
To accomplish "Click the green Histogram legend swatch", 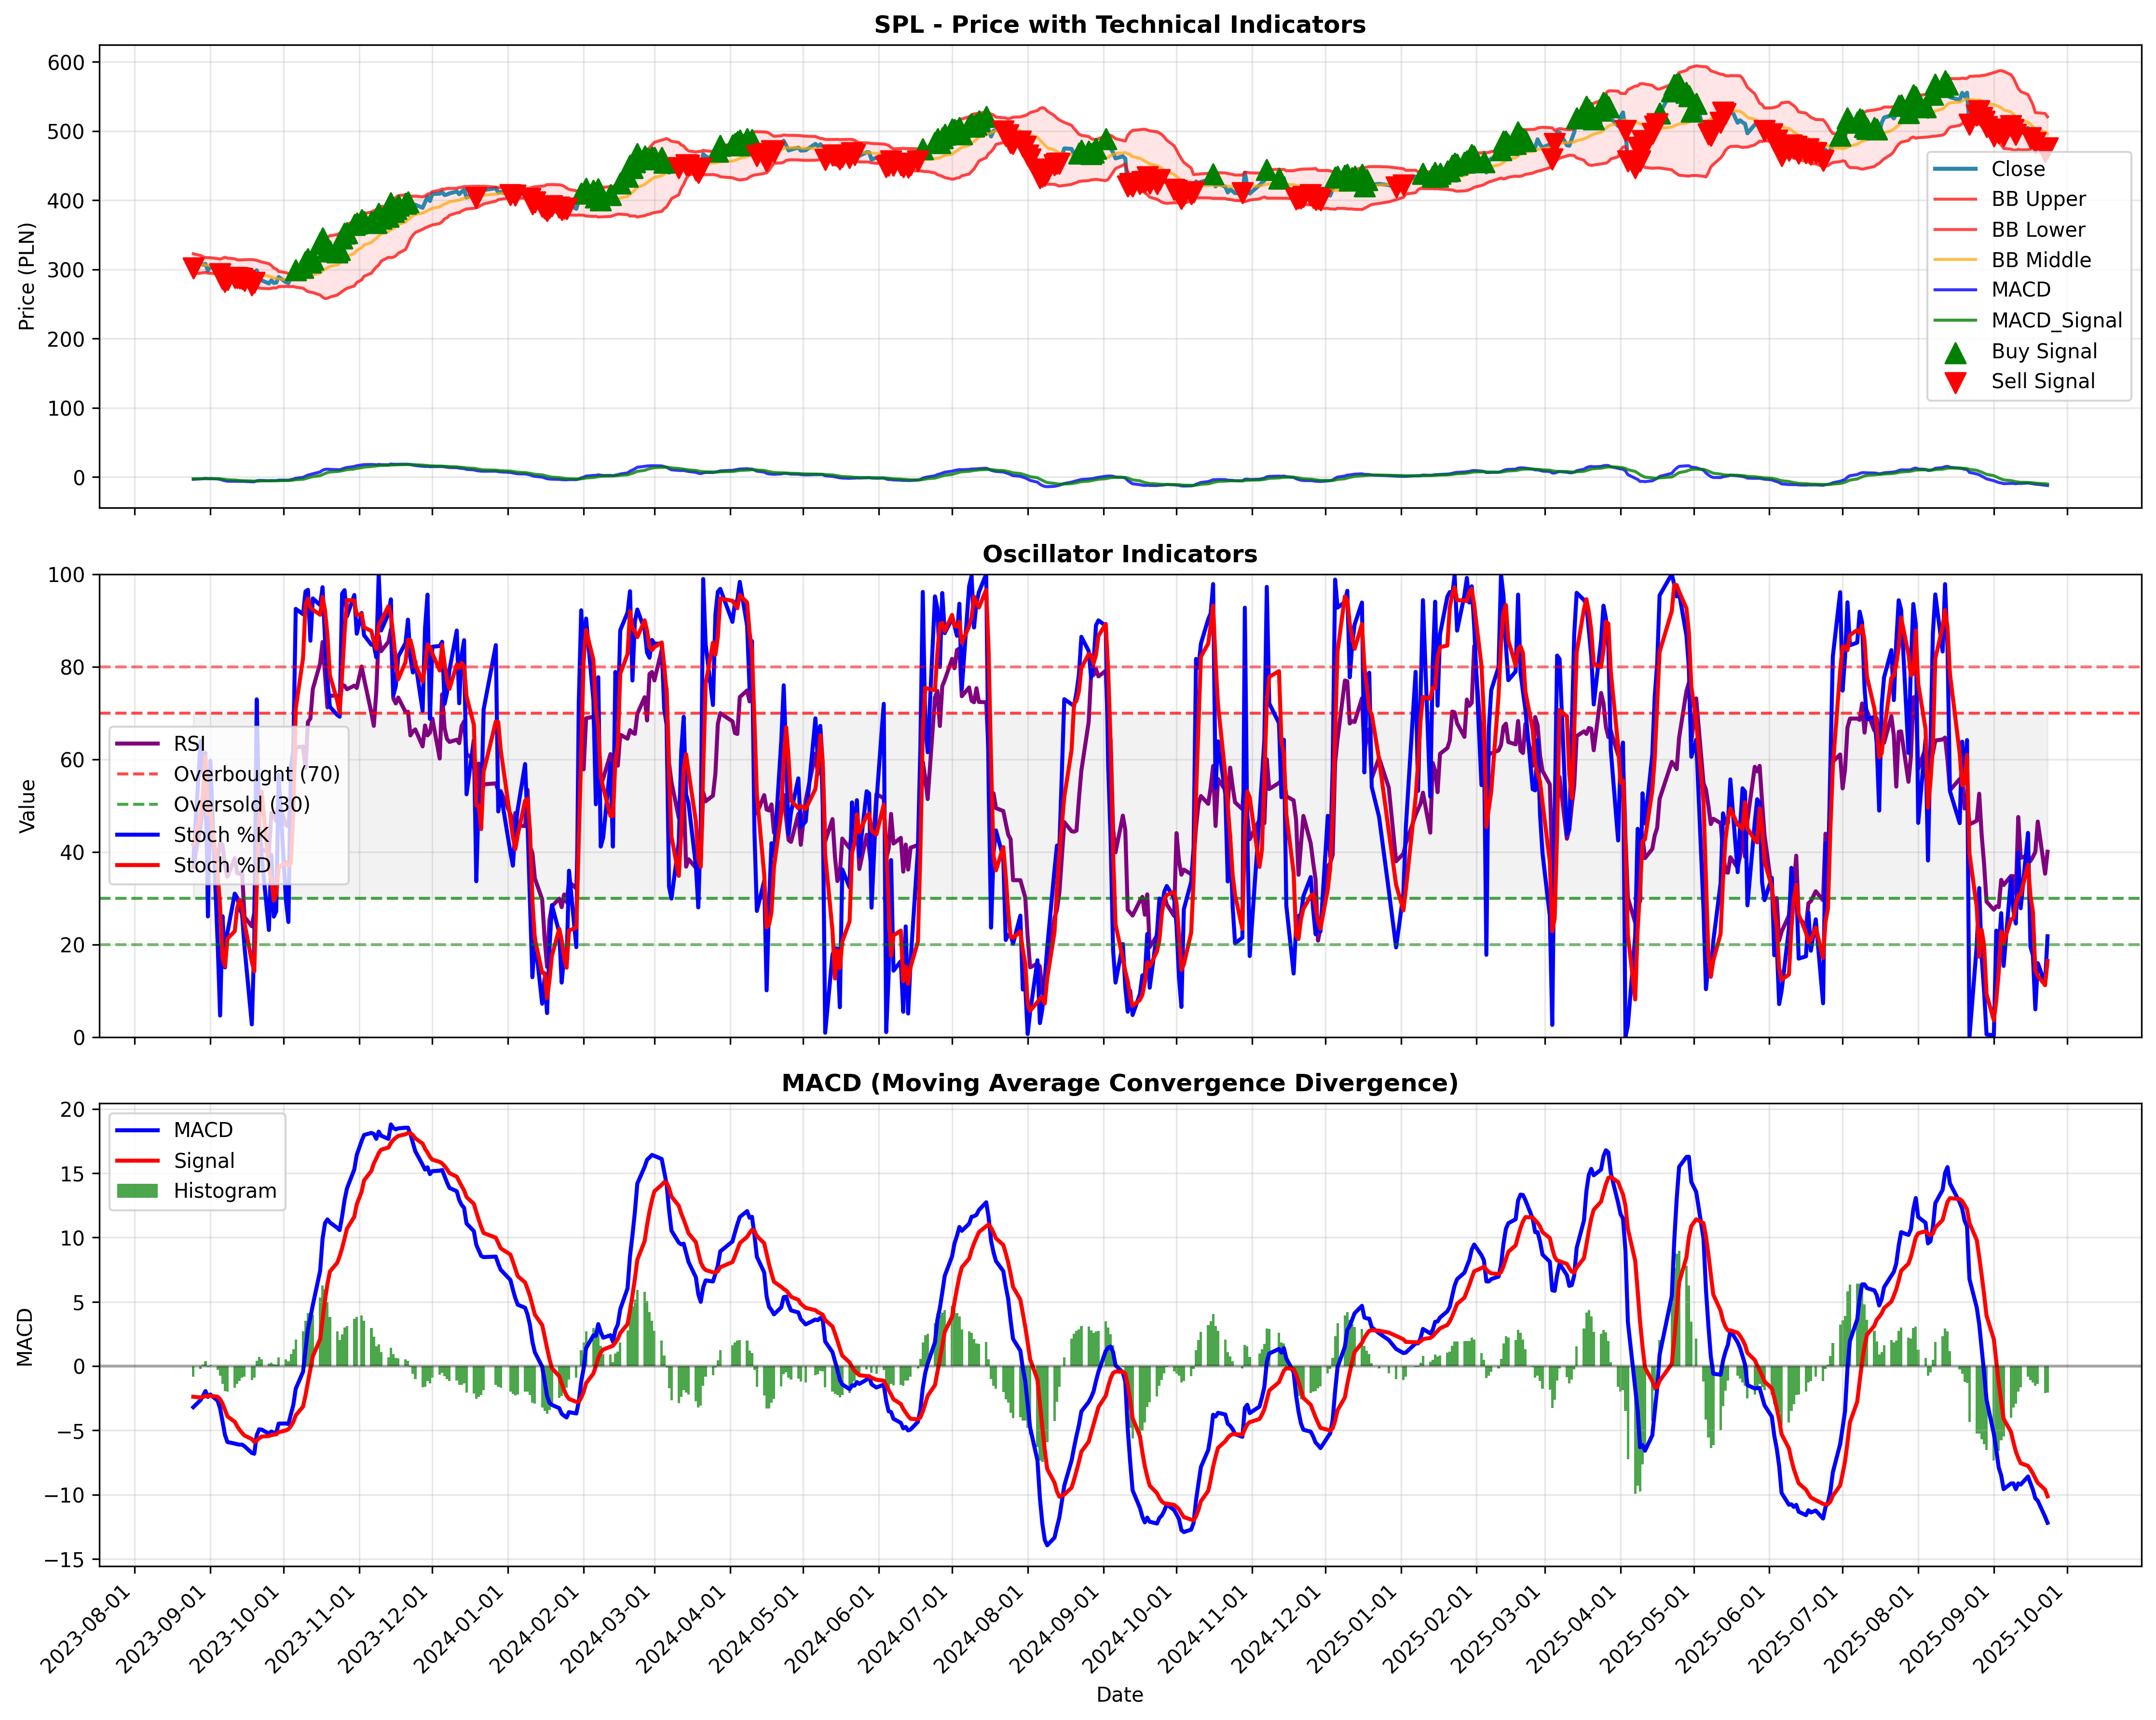I will point(138,1191).
